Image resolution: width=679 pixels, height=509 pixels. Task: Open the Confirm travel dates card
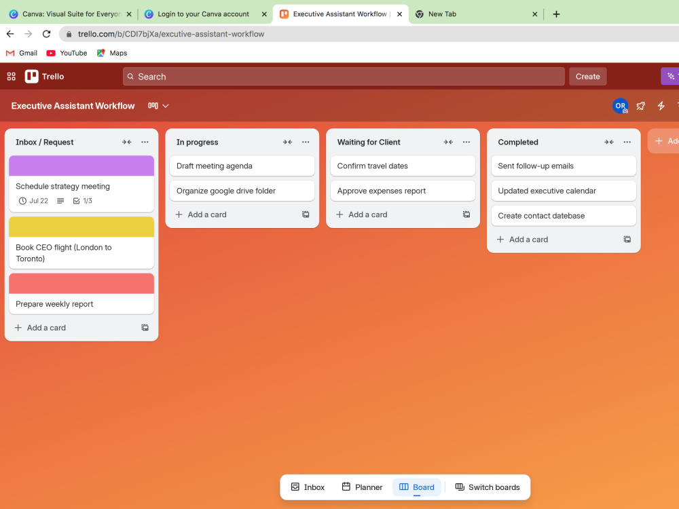pos(403,166)
